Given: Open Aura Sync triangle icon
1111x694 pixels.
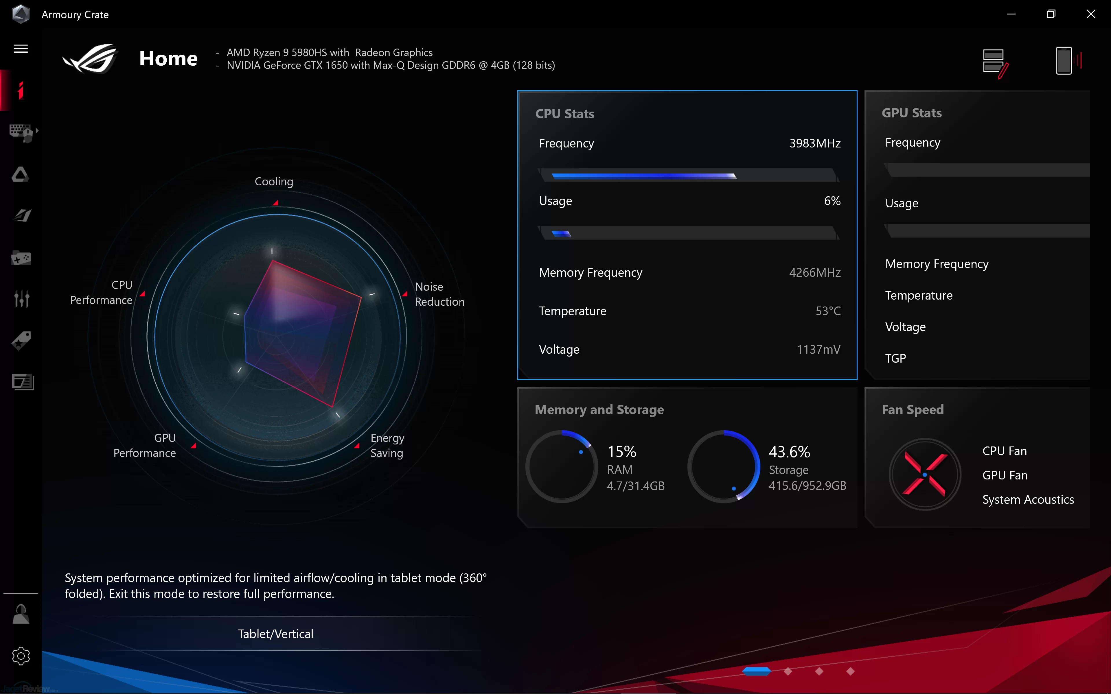Looking at the screenshot, I should 21,174.
